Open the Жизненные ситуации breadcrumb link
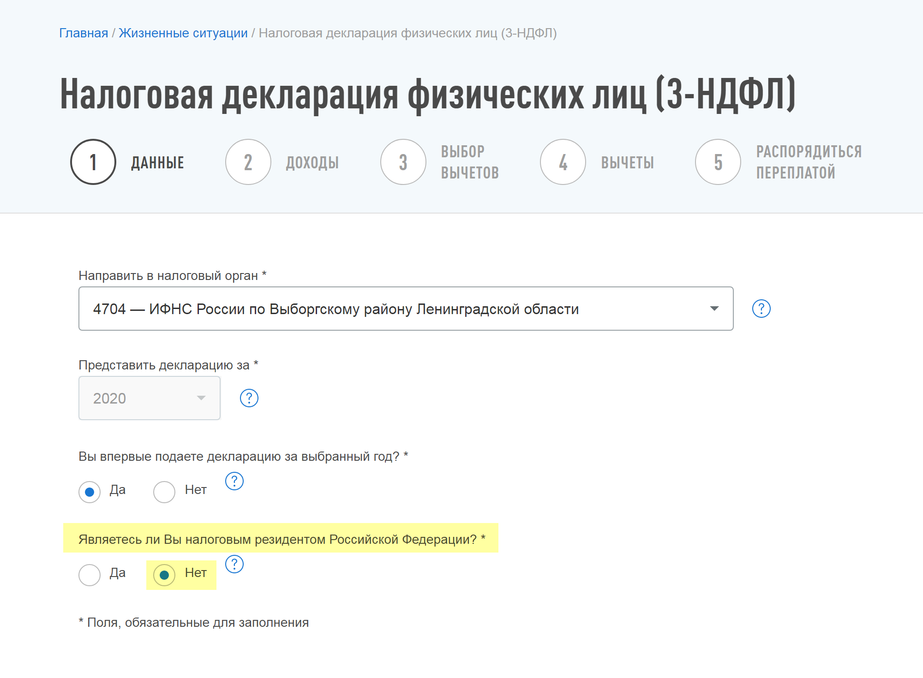The image size is (923, 678). [x=183, y=33]
